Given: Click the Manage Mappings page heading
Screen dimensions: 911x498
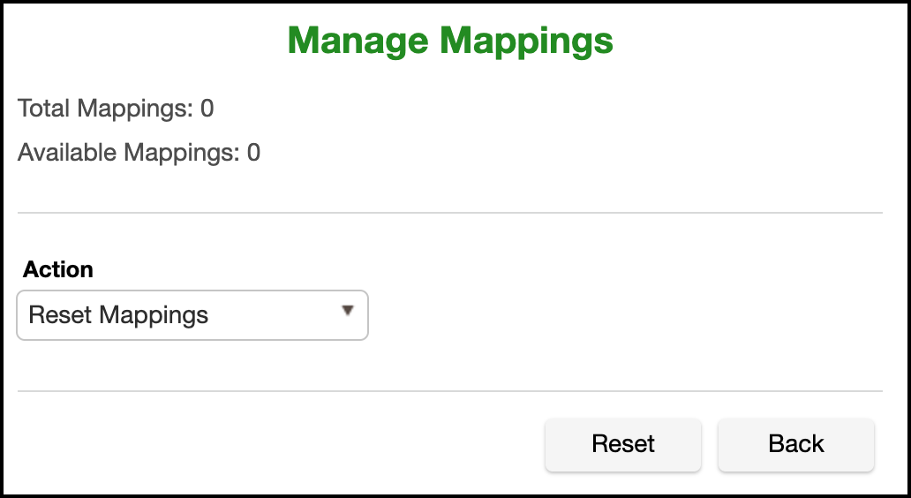Looking at the screenshot, I should tap(450, 41).
